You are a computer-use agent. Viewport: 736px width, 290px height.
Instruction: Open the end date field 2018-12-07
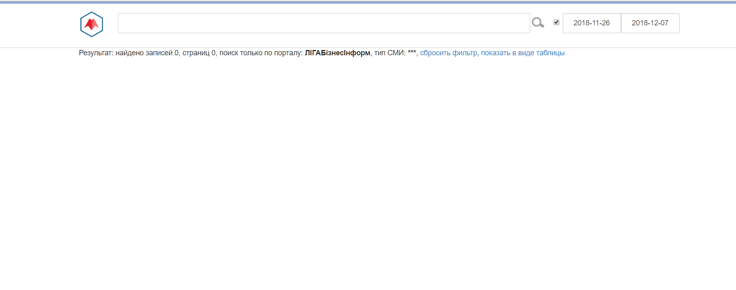[650, 23]
